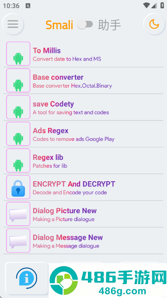Open Base converter title
167x298 pixels.
pos(58,77)
